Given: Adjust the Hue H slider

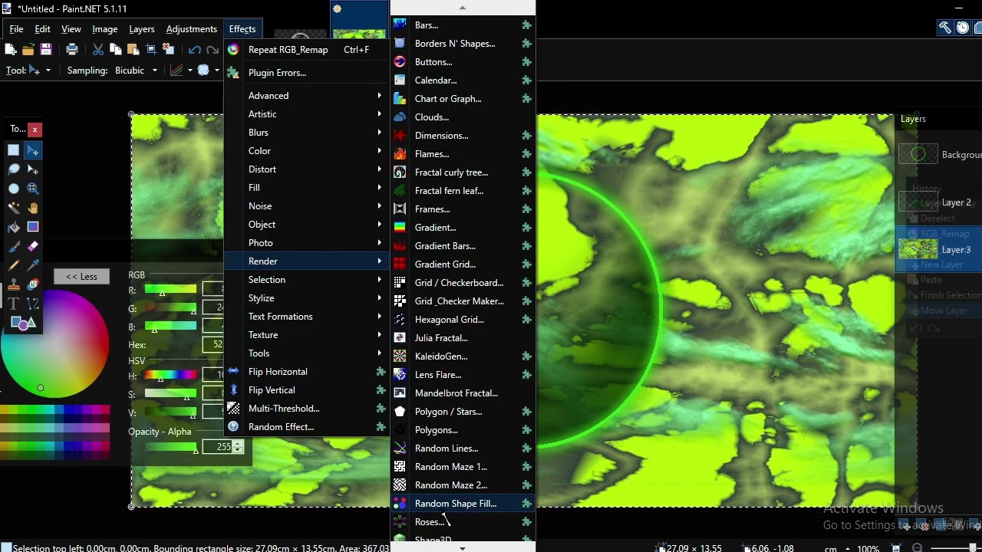Looking at the screenshot, I should [170, 376].
